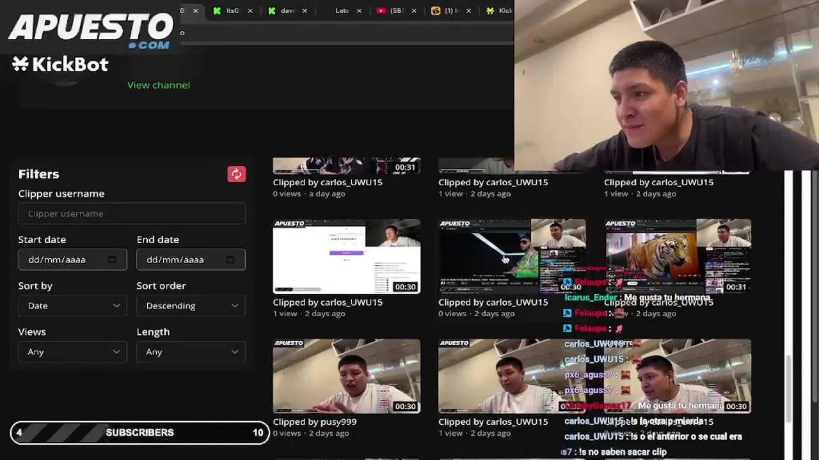Click the KickBot logo
Viewport: 819px width, 460px height.
point(60,64)
